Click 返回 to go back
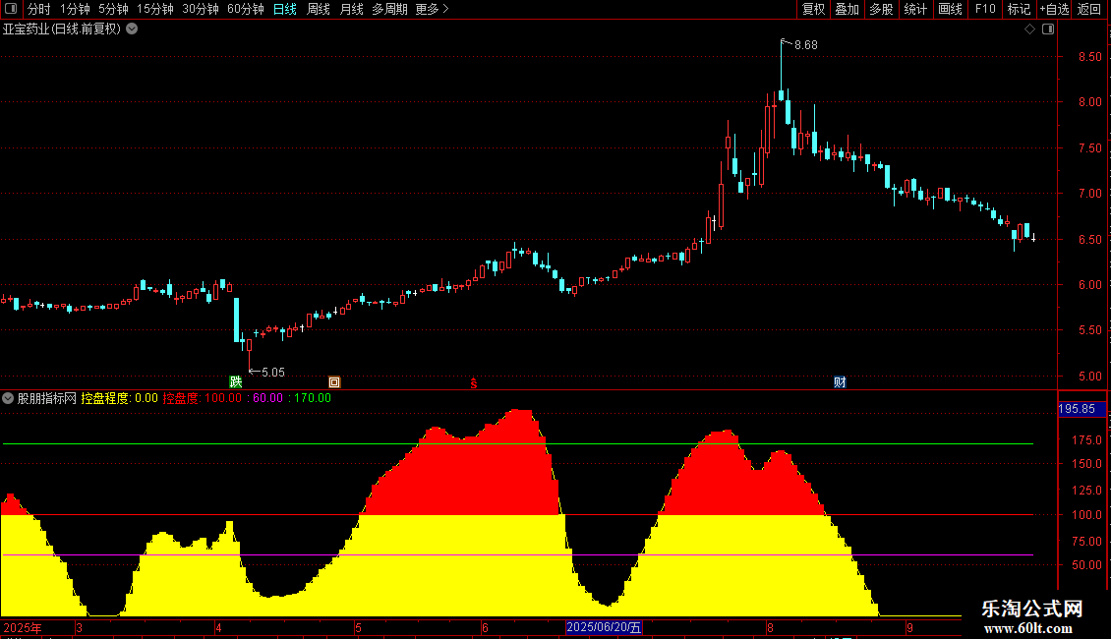Viewport: 1111px width, 639px height. 1089,9
